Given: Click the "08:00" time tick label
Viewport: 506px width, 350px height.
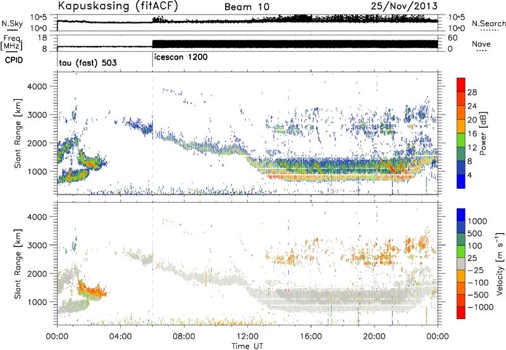Looking at the screenshot, I should click(184, 337).
